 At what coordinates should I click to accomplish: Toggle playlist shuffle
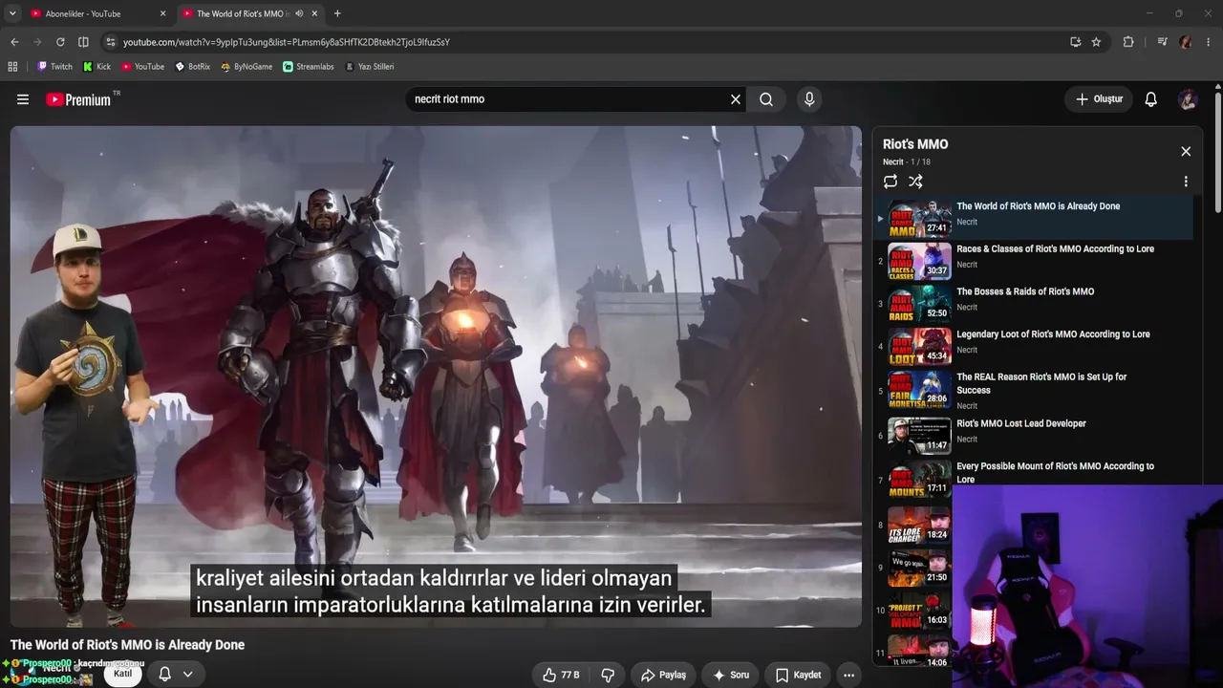tap(915, 182)
